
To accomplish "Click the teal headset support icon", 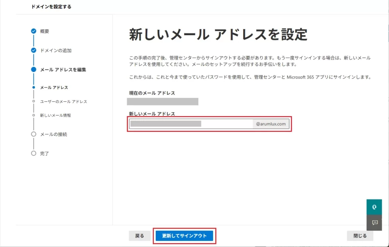I will [x=374, y=207].
